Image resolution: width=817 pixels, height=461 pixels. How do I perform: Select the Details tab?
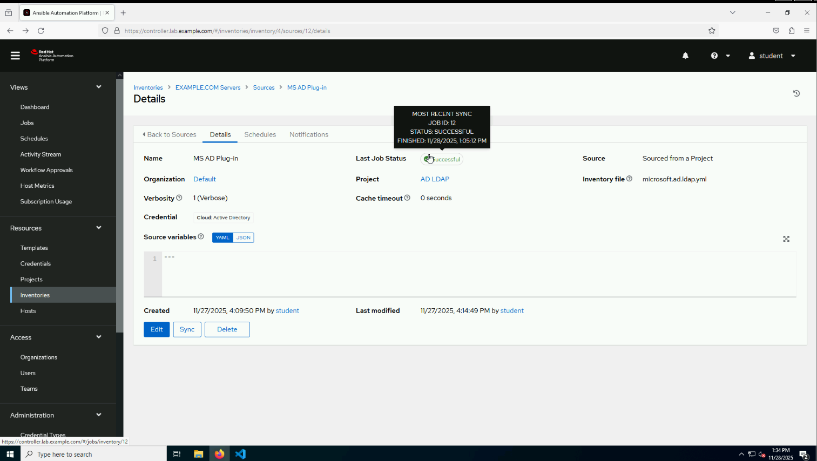[x=220, y=134]
